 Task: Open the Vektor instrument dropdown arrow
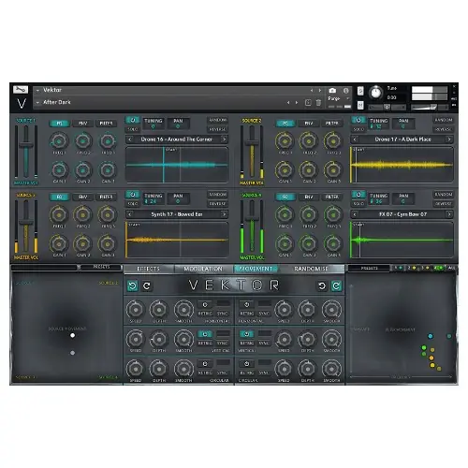(37, 90)
